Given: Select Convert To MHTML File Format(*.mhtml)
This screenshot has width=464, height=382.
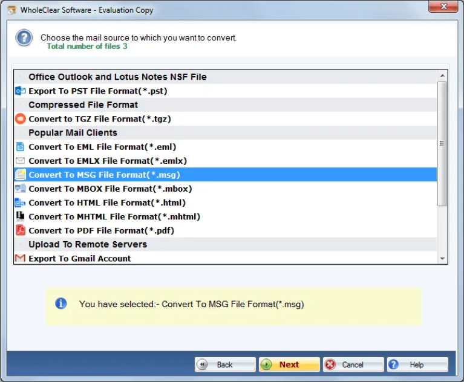Looking at the screenshot, I should click(225, 216).
